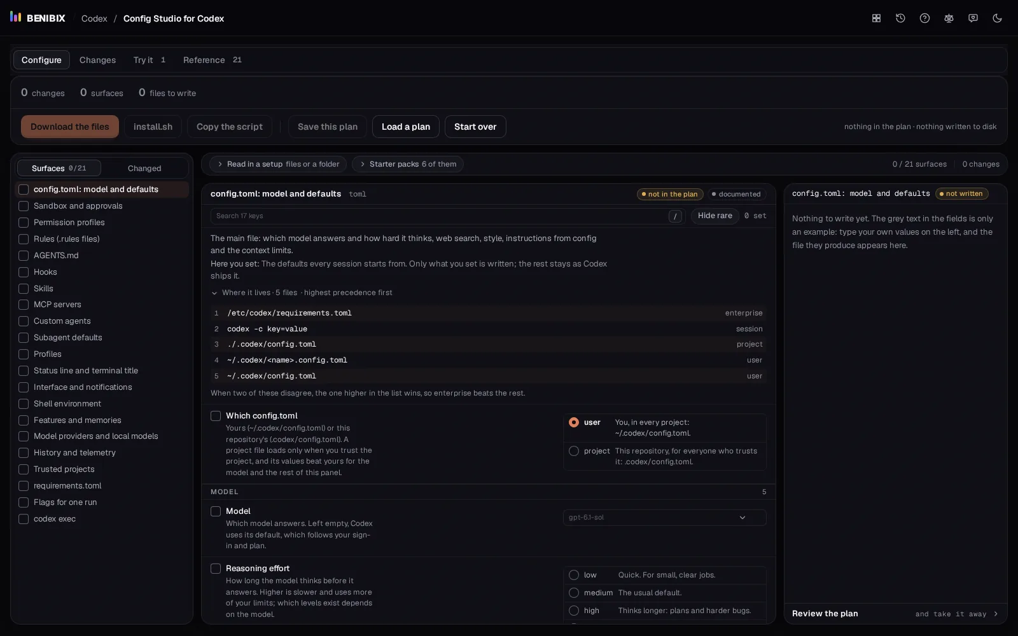Tick the 'Sandbox and approvals' surface checkbox
Image resolution: width=1018 pixels, height=636 pixels.
(x=24, y=206)
